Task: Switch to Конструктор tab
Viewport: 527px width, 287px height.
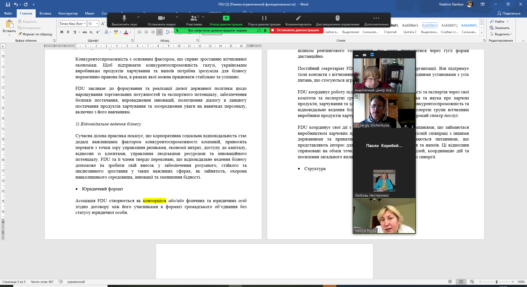Action: click(68, 13)
